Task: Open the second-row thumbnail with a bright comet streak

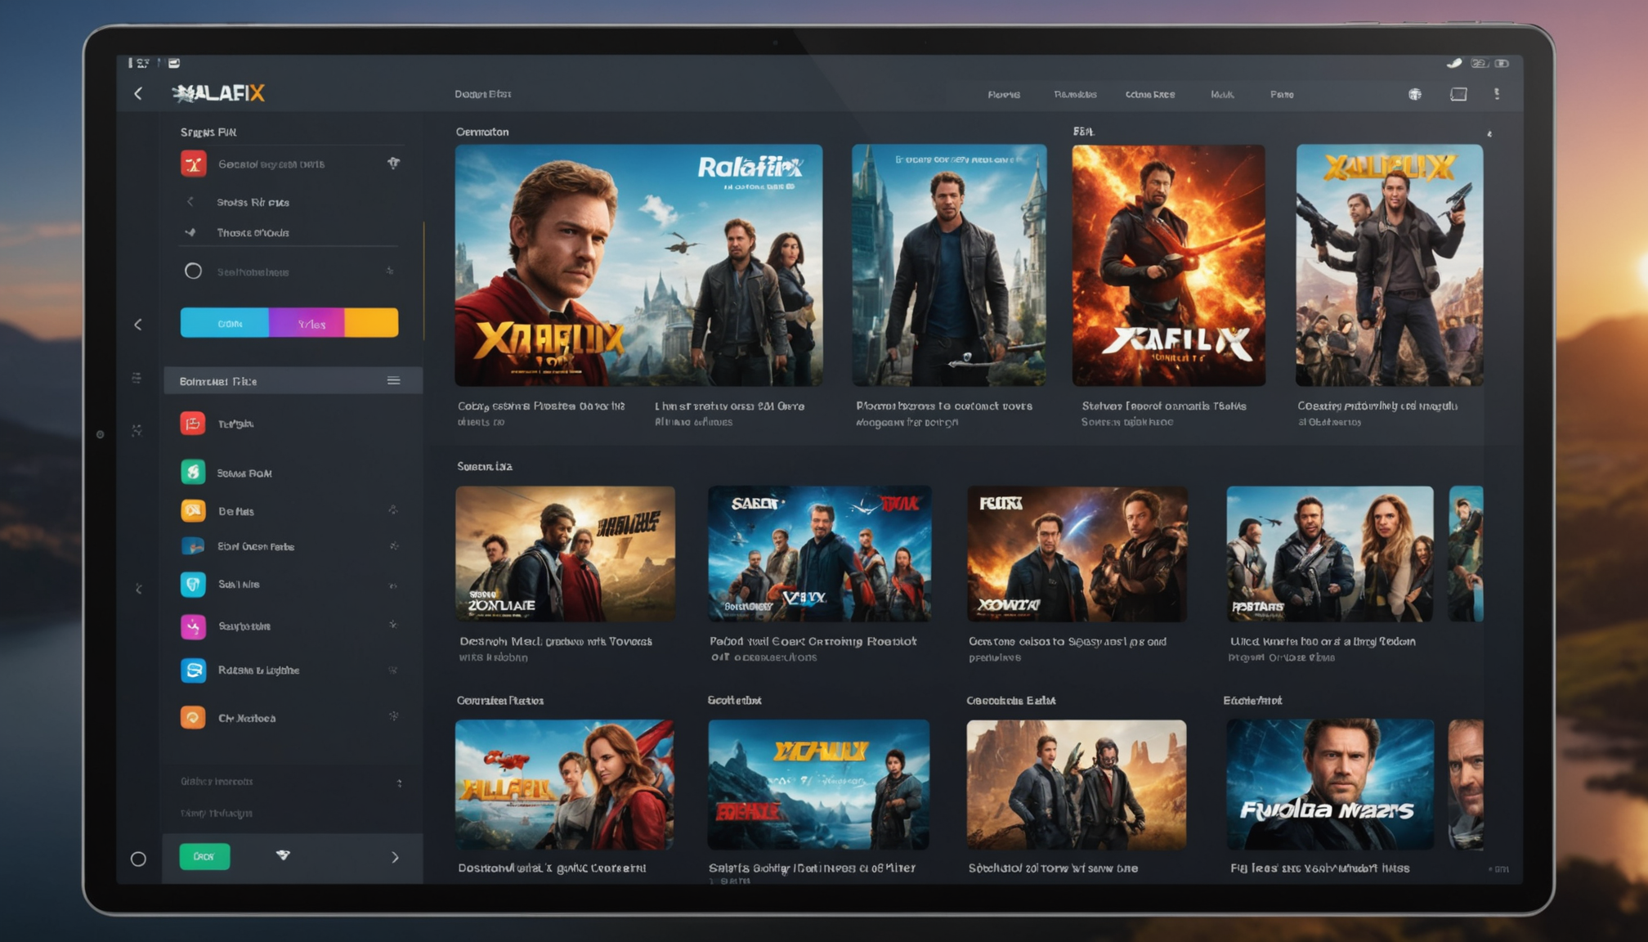Action: coord(1077,554)
